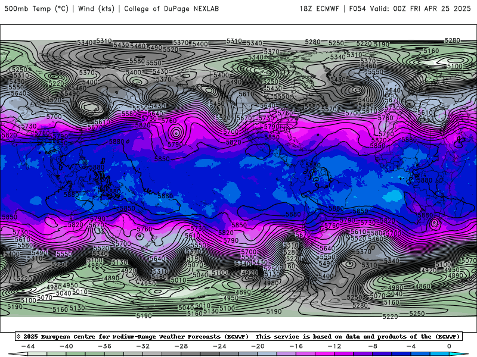Click the -40 colorbar label
The height and width of the screenshot is (357, 477).
click(x=66, y=346)
